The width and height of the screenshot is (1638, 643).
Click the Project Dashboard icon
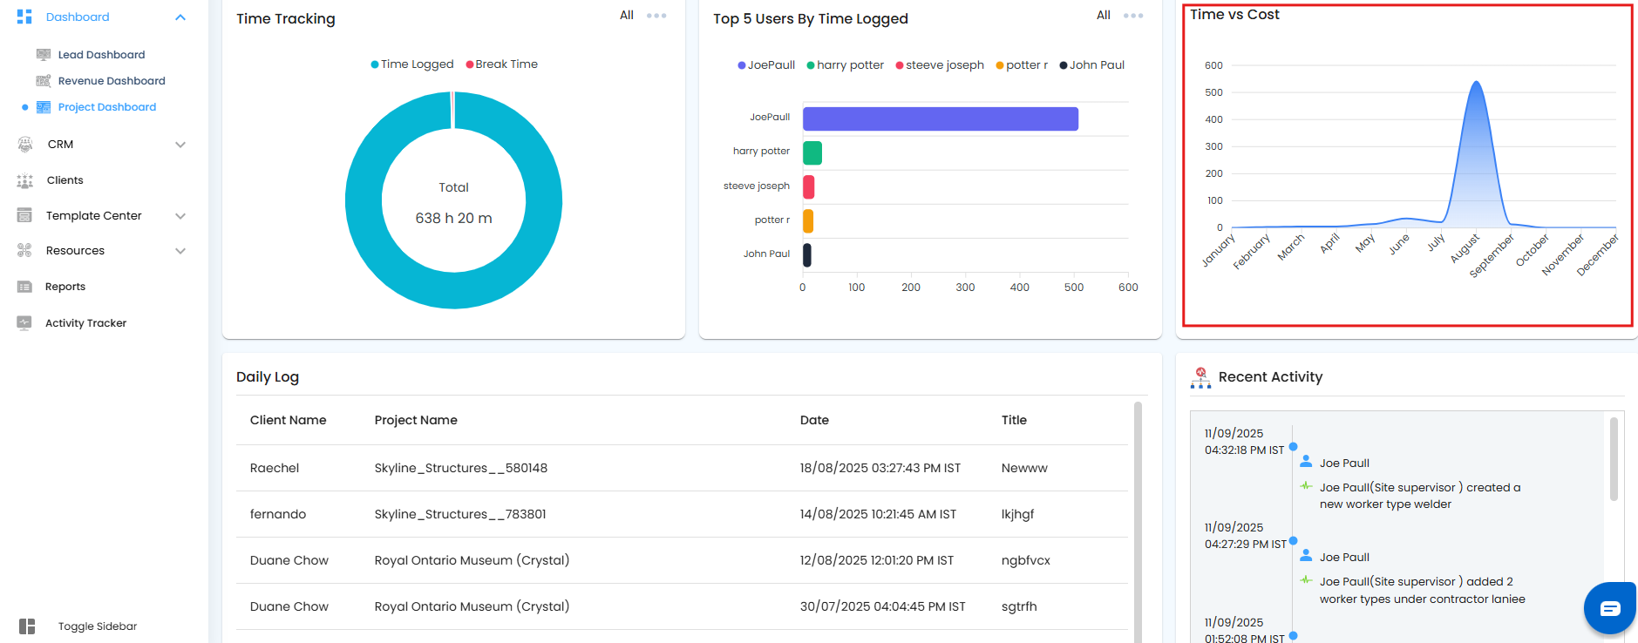[44, 107]
